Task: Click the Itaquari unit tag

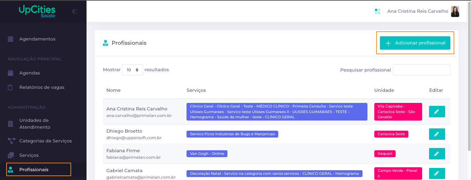Action: pos(385,154)
